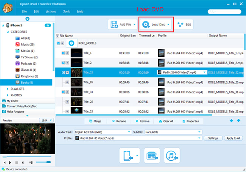246x172 pixels.
Task: Stop the preview playback
Action: [x=17, y=163]
